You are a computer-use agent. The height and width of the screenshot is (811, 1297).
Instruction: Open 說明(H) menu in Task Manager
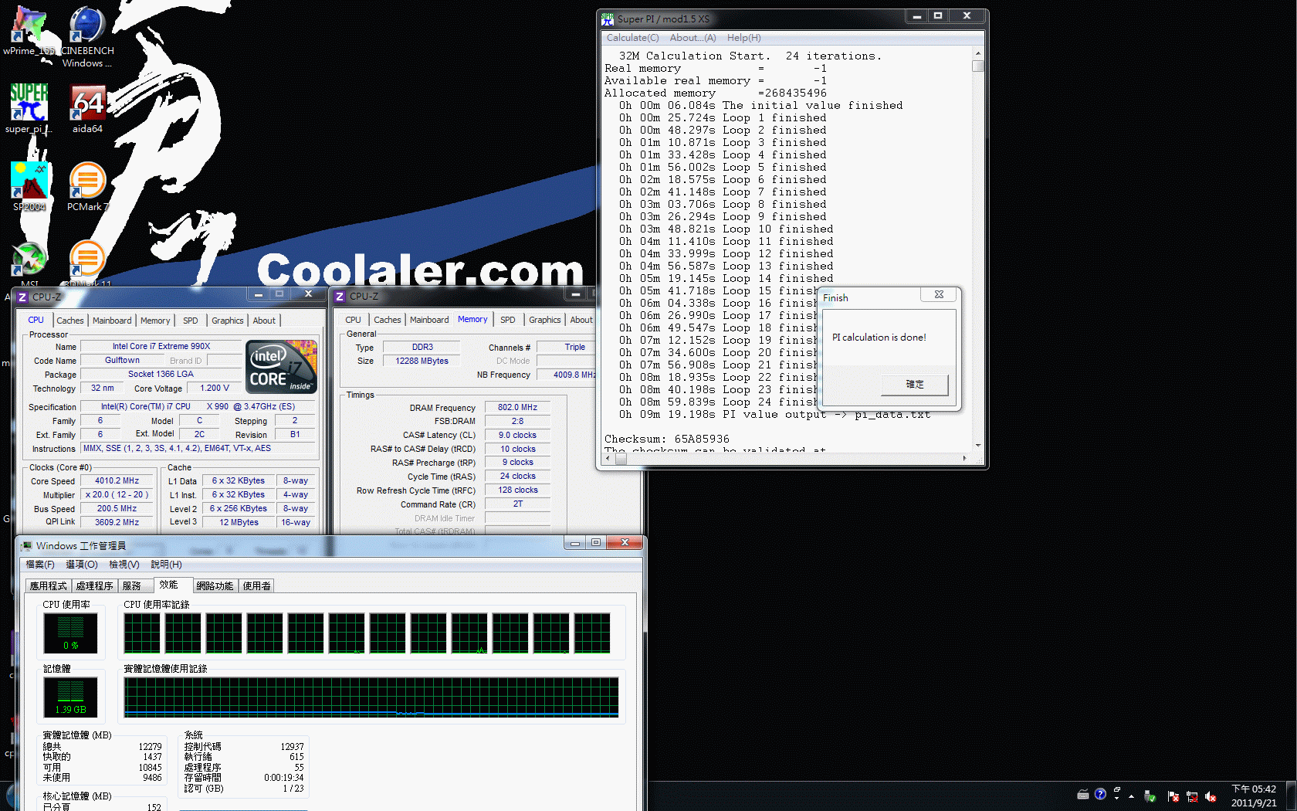(x=166, y=565)
